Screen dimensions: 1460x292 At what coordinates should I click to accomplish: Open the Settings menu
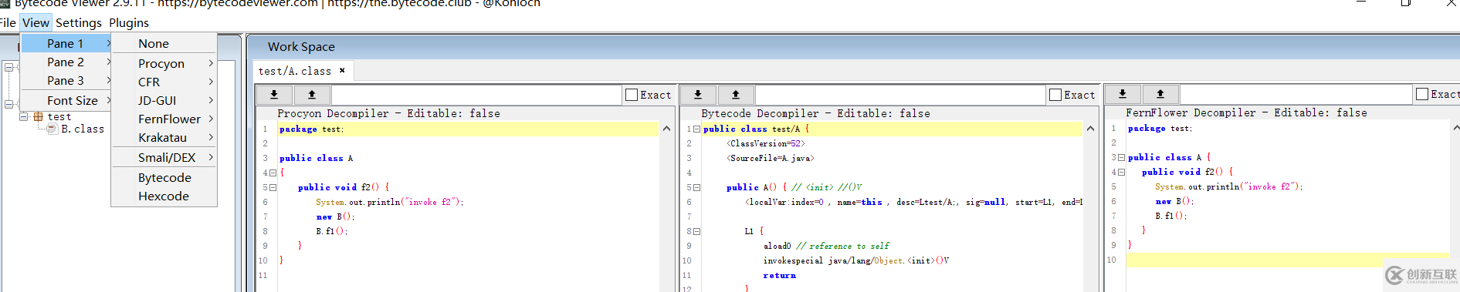coord(79,22)
